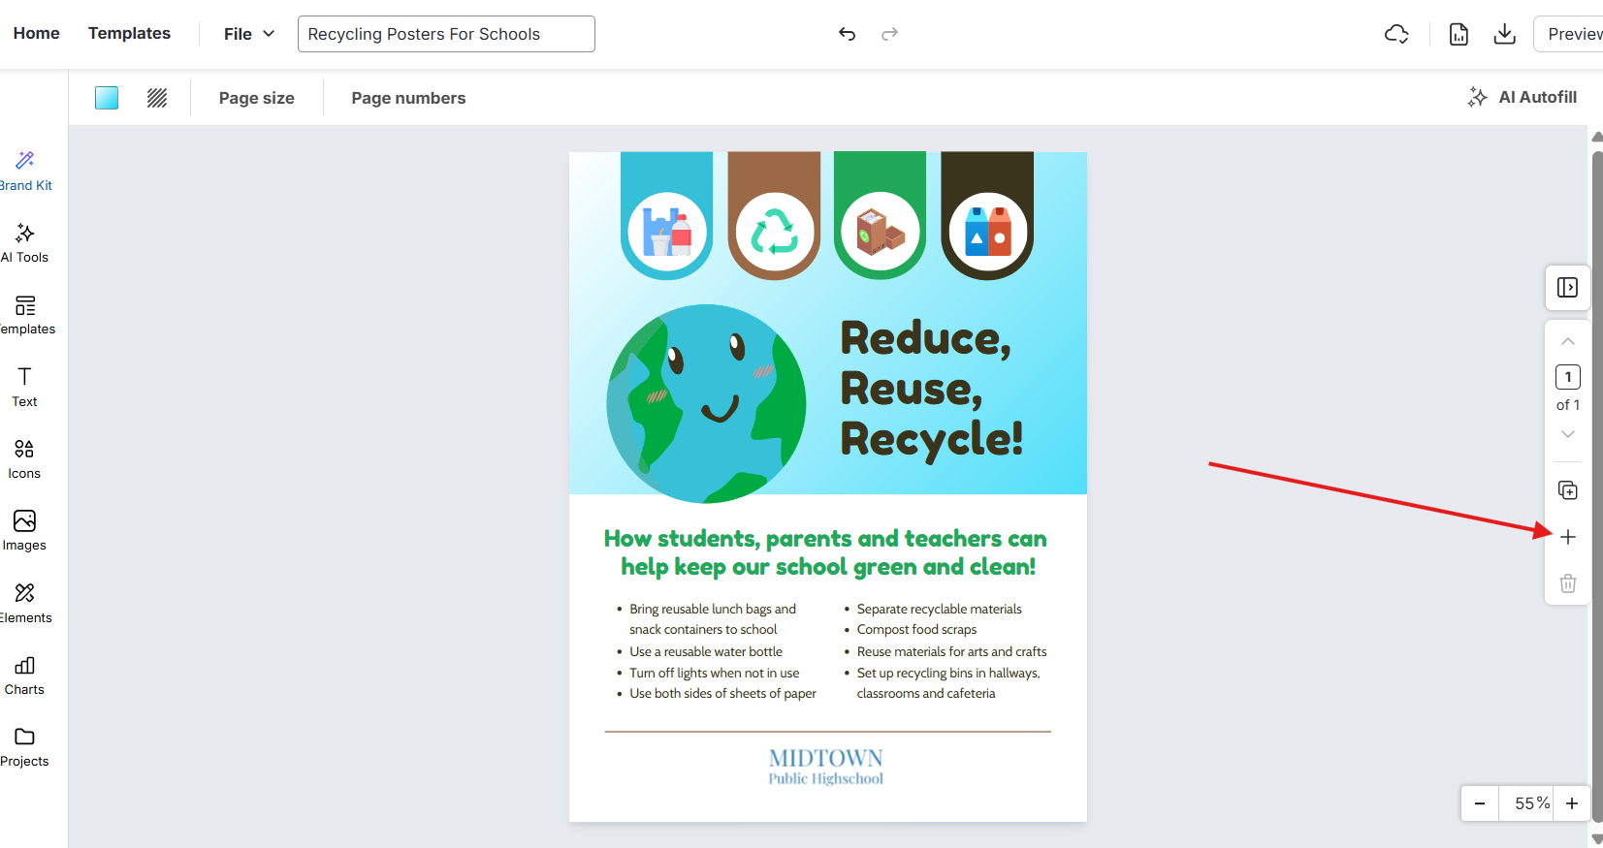
Task: Click the download icon
Action: (x=1504, y=34)
